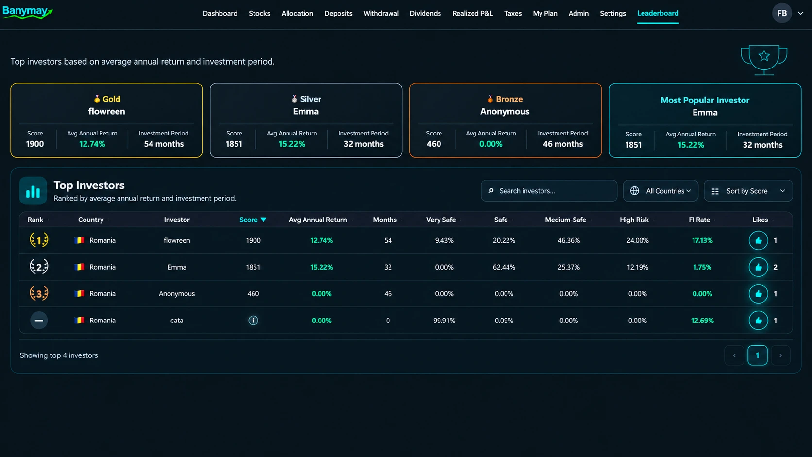This screenshot has height=457, width=812.
Task: Click the unranked dash badge for cata
Action: 39,321
